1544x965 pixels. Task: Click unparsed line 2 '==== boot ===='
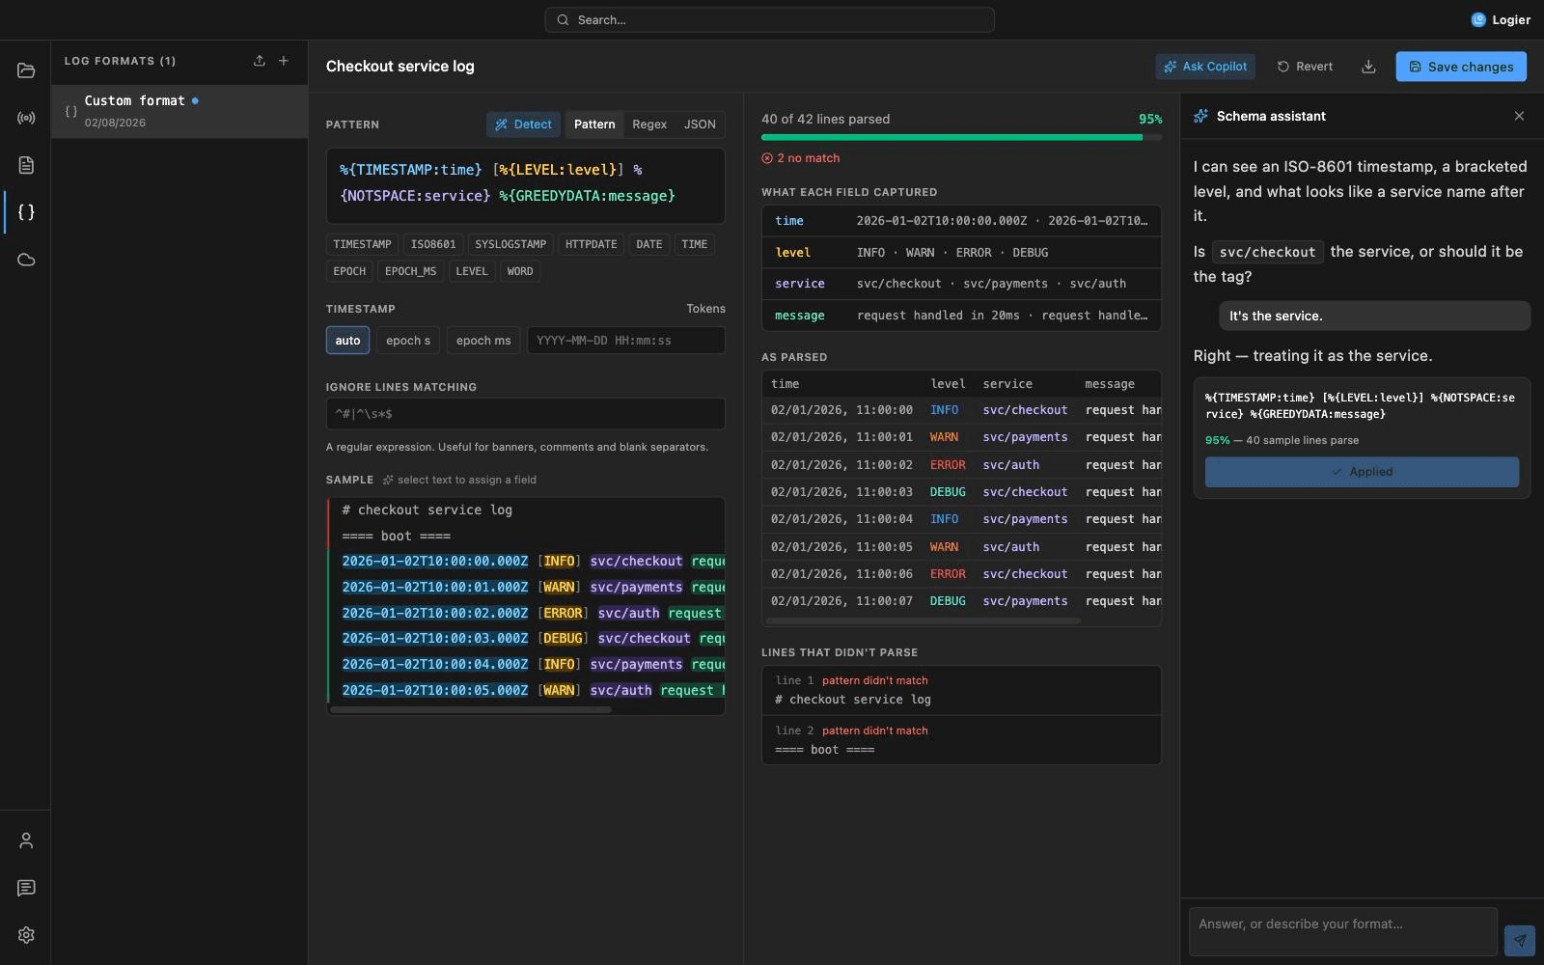(961, 740)
